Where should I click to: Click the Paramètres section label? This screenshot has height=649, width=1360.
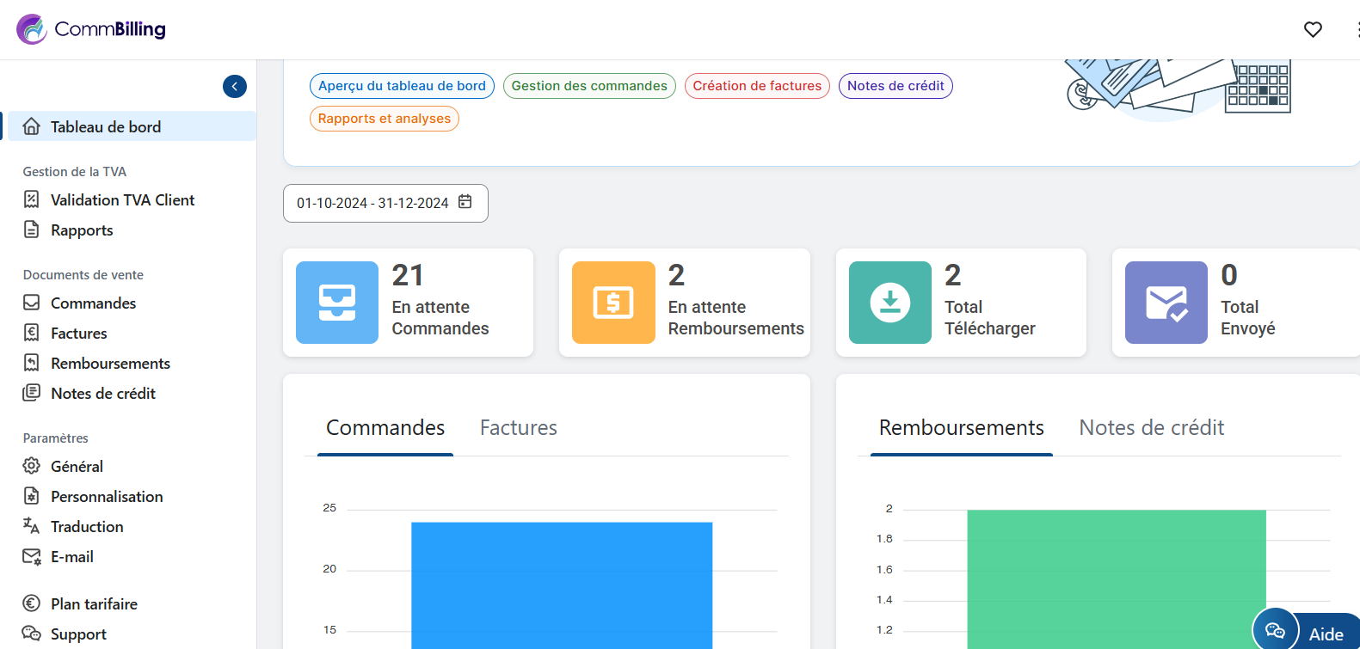tap(56, 438)
